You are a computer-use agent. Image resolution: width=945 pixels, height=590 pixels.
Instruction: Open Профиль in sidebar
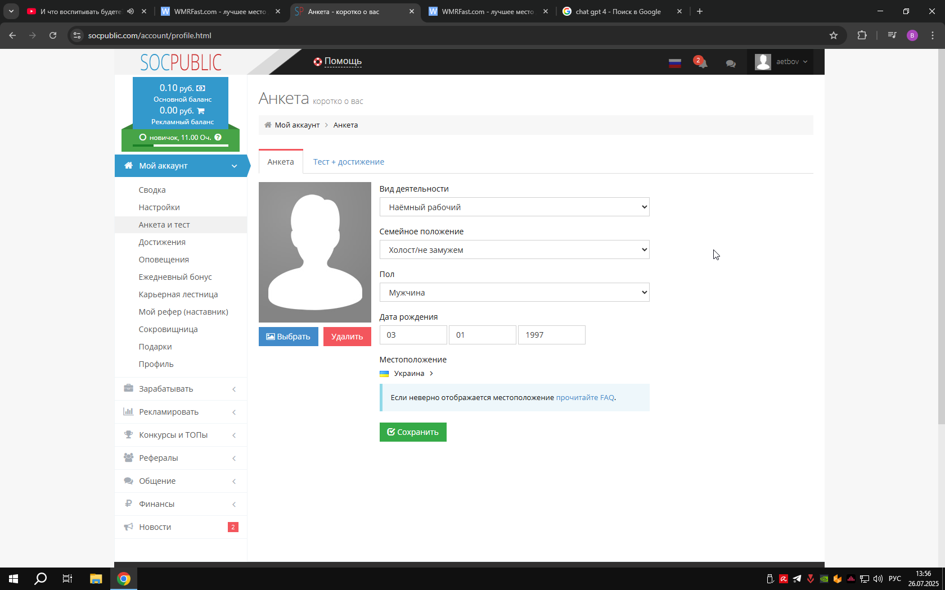tap(156, 364)
